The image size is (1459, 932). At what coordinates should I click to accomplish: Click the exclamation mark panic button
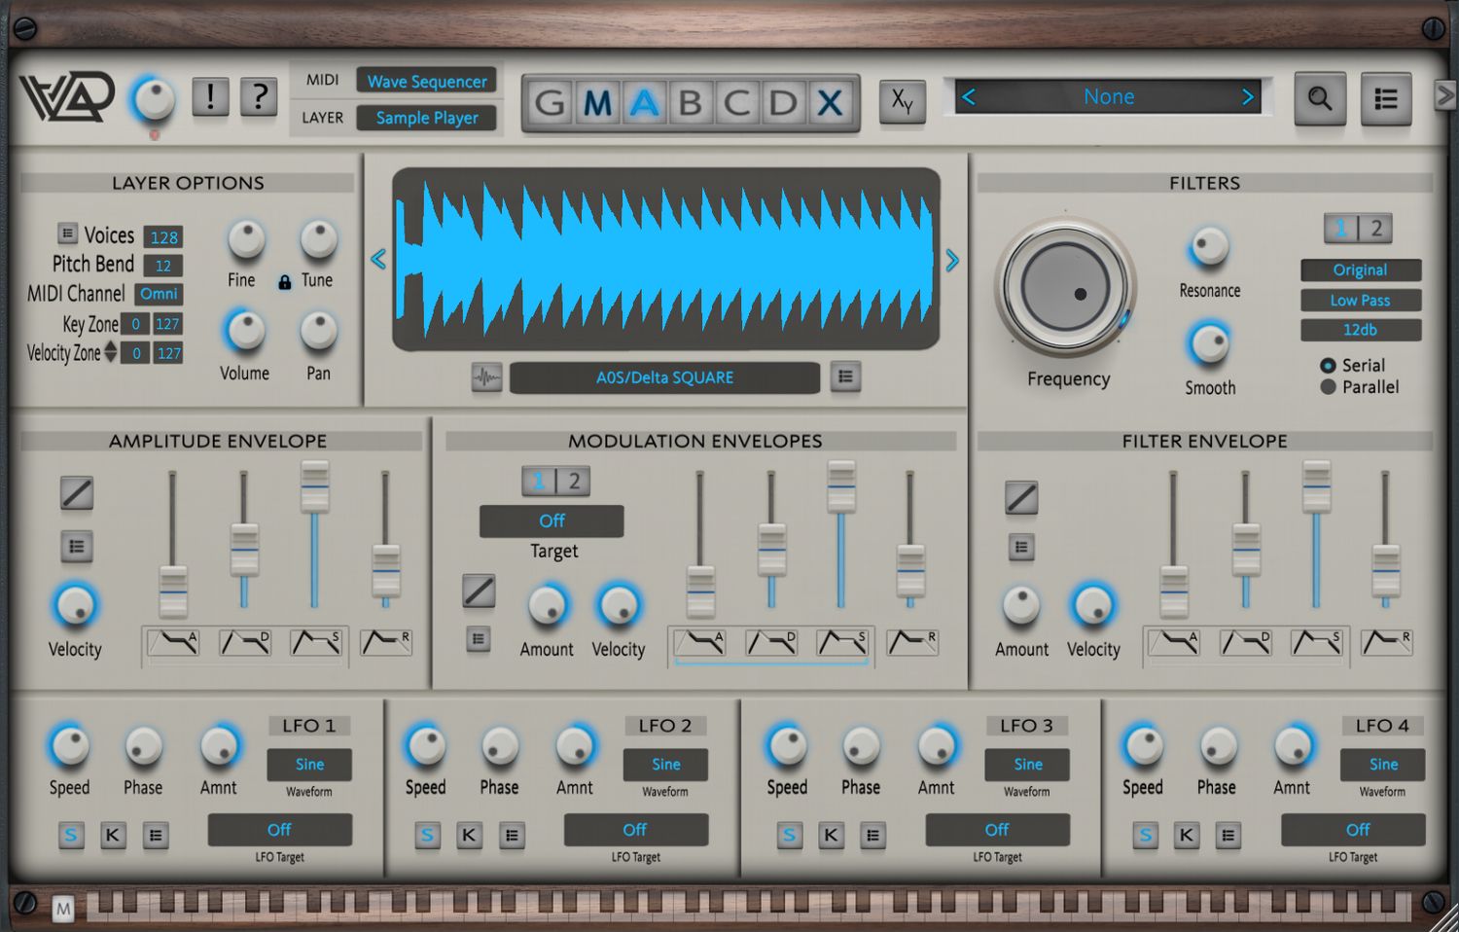[210, 97]
